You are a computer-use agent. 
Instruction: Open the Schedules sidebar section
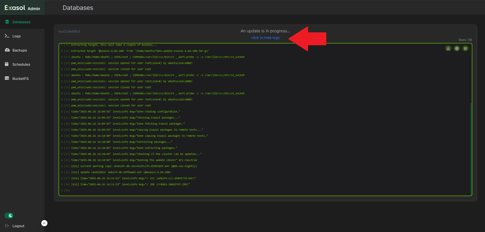coord(22,64)
